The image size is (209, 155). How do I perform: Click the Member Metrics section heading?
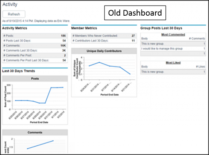pyautogui.click(x=84, y=28)
